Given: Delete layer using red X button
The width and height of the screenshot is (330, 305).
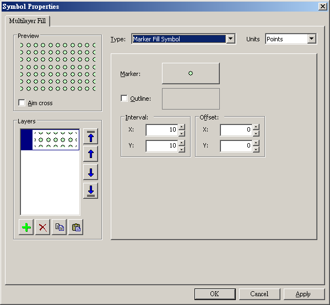Looking at the screenshot, I should pos(43,227).
